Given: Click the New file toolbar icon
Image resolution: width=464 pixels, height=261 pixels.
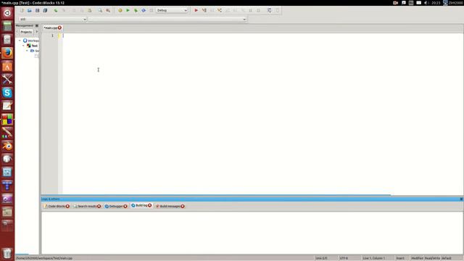Looking at the screenshot, I should click(x=22, y=10).
